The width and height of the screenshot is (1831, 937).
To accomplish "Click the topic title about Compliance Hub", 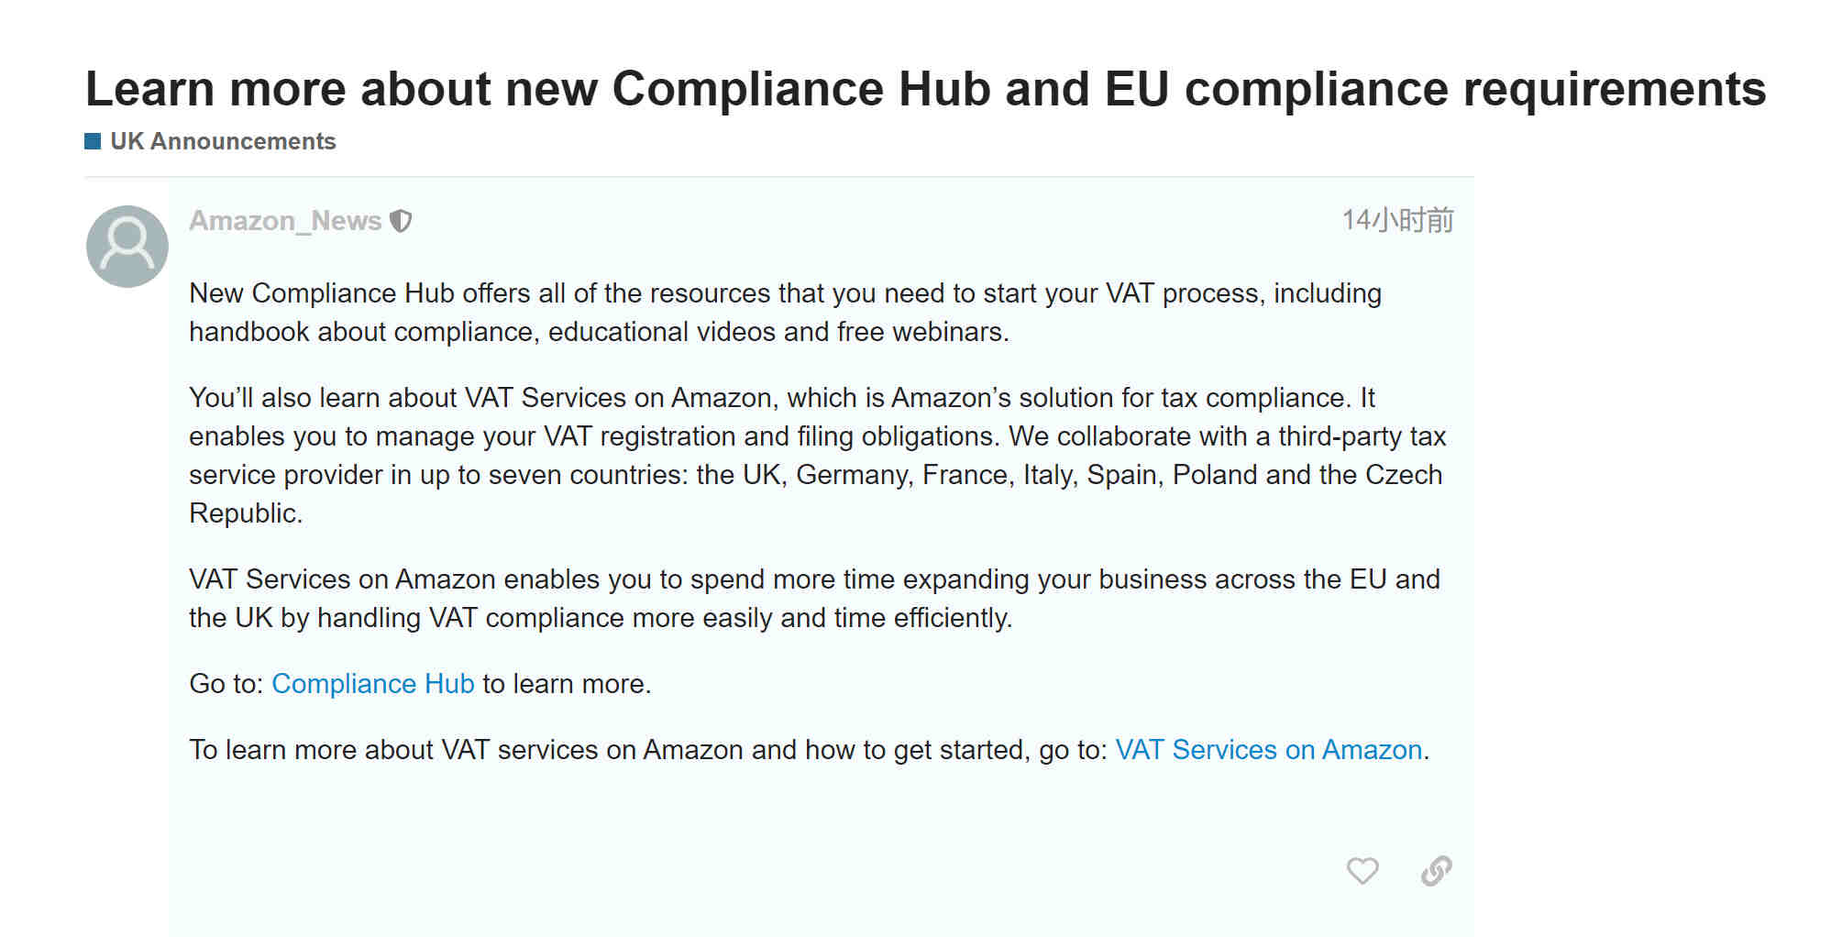I will pyautogui.click(x=925, y=89).
